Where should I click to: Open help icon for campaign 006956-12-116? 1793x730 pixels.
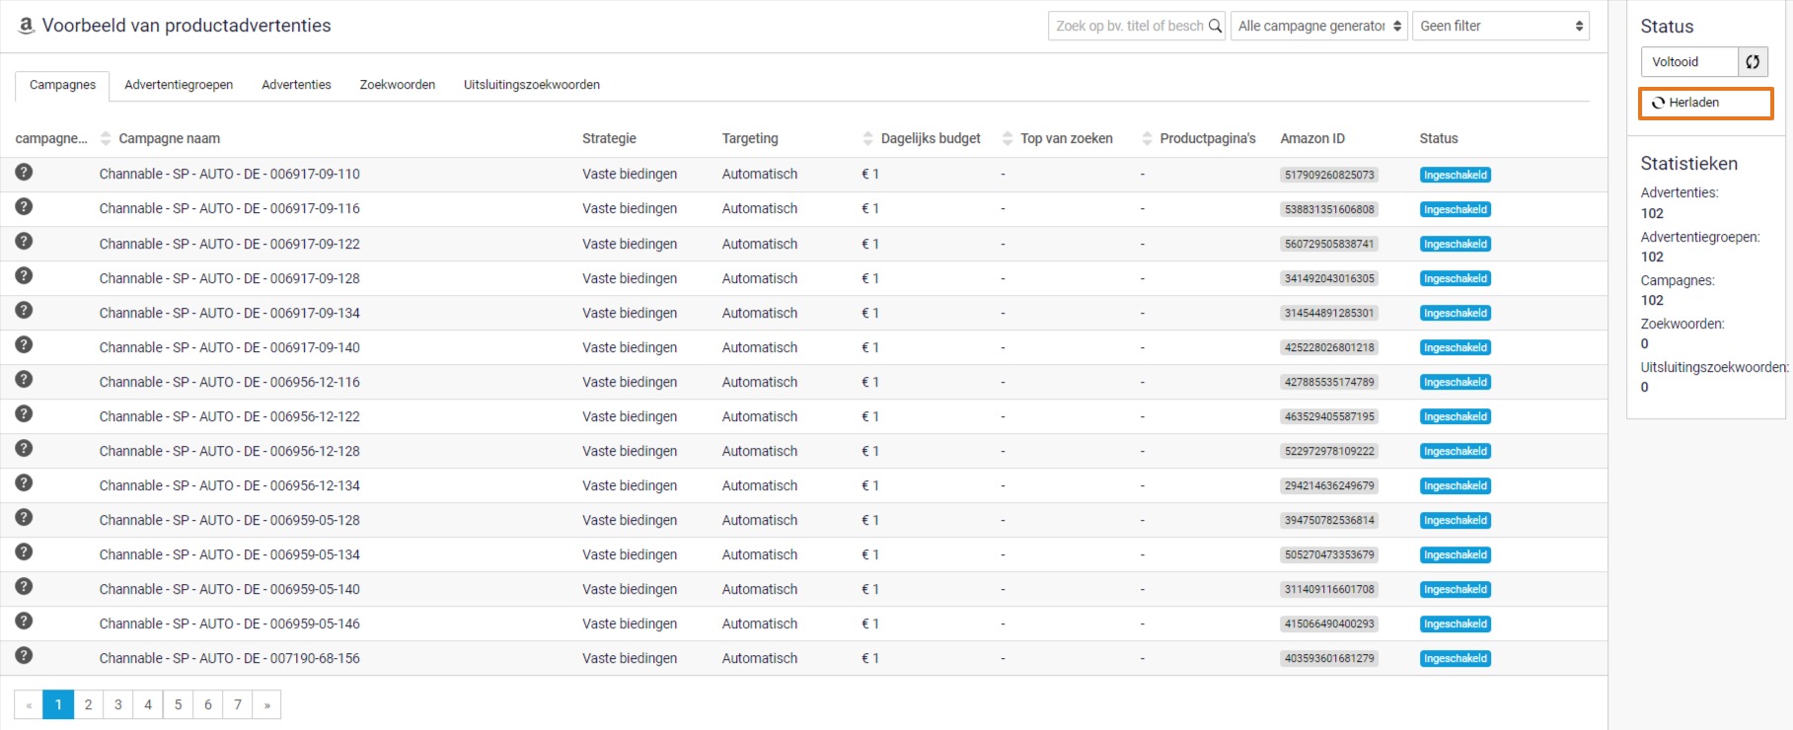pyautogui.click(x=24, y=379)
